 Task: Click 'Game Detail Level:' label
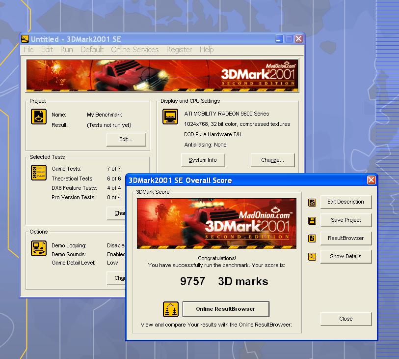[73, 263]
